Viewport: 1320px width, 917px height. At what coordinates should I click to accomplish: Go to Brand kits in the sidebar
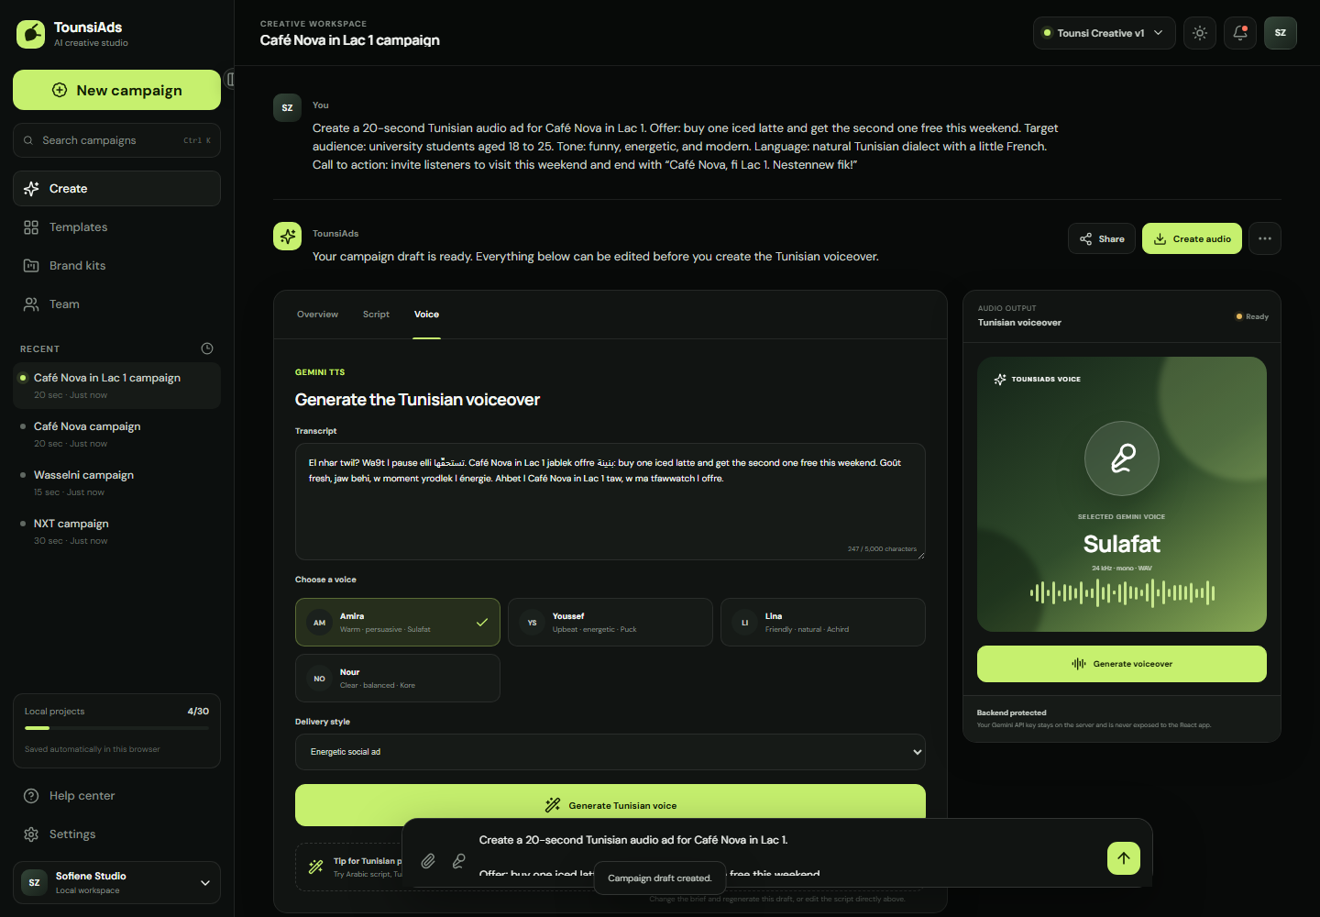tap(117, 266)
